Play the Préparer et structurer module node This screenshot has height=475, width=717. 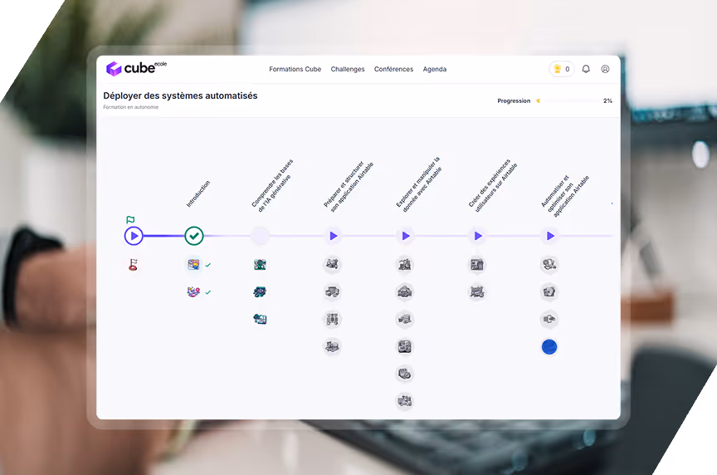pos(334,236)
